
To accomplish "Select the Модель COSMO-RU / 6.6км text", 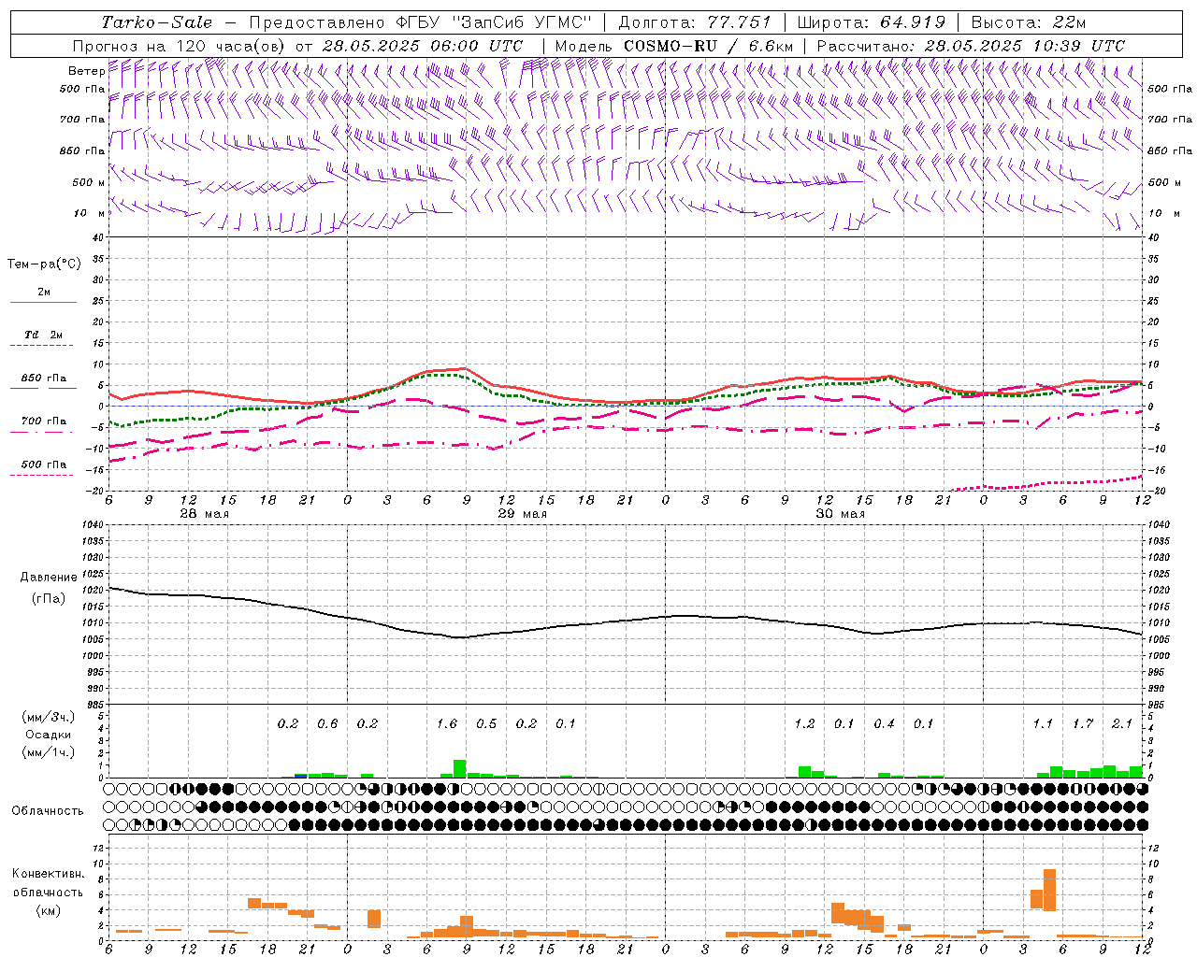I will point(673,46).
